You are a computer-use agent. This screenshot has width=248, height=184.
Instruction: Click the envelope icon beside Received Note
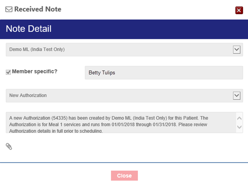(x=9, y=9)
